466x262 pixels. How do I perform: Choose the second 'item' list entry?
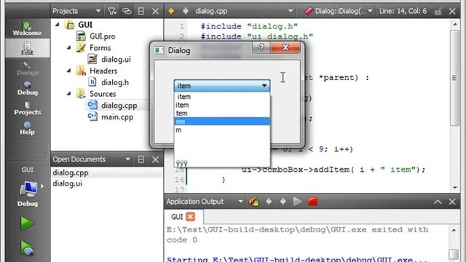(222, 105)
